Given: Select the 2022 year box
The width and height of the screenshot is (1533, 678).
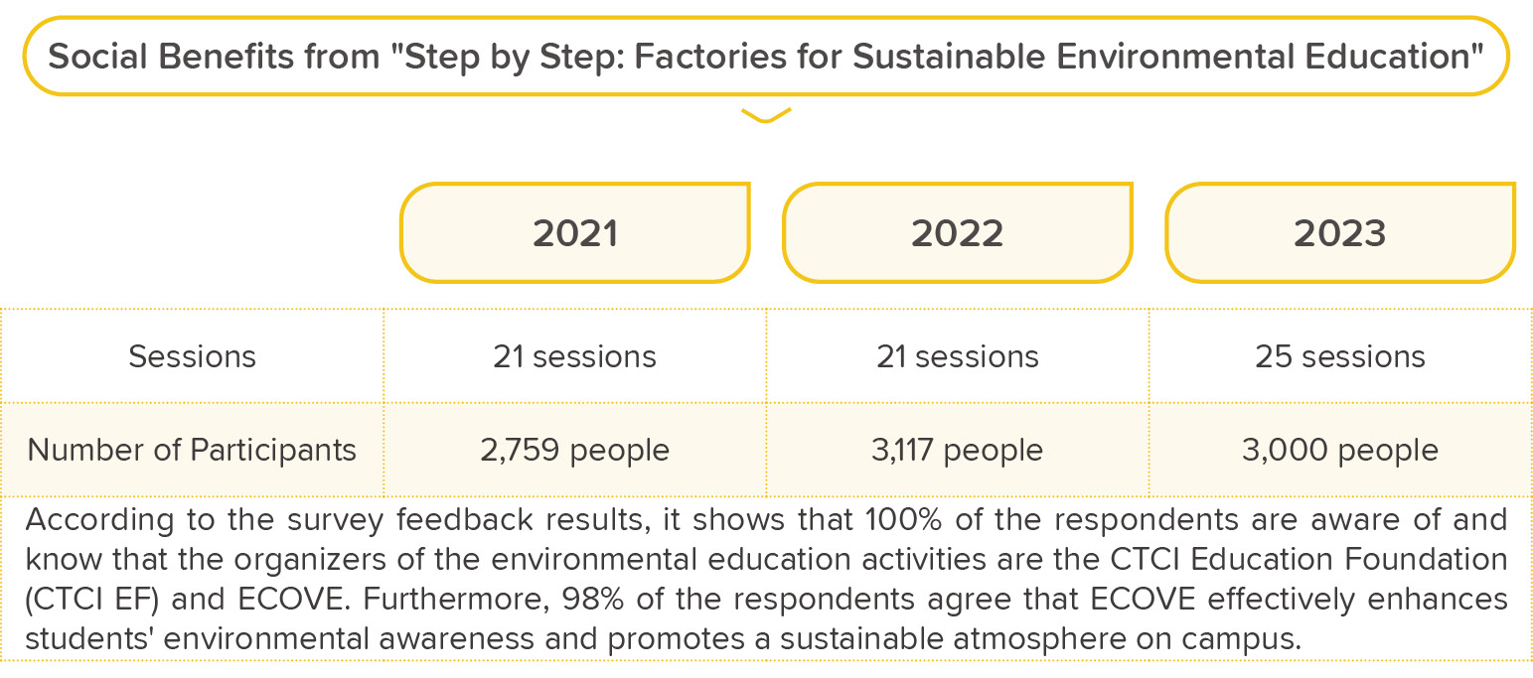Looking at the screenshot, I should click(957, 232).
